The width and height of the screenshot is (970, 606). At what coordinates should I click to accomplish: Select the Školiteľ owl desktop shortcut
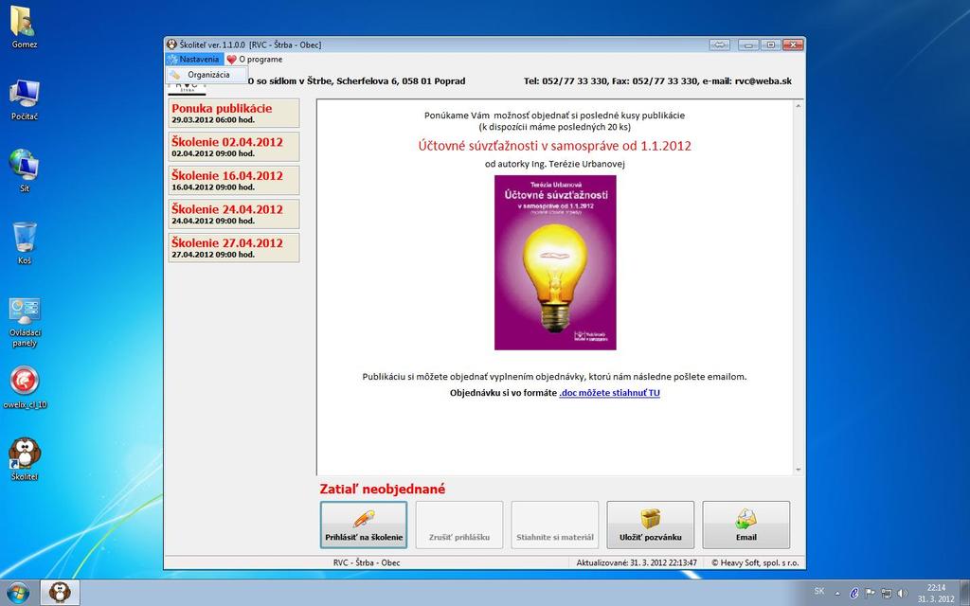click(24, 459)
